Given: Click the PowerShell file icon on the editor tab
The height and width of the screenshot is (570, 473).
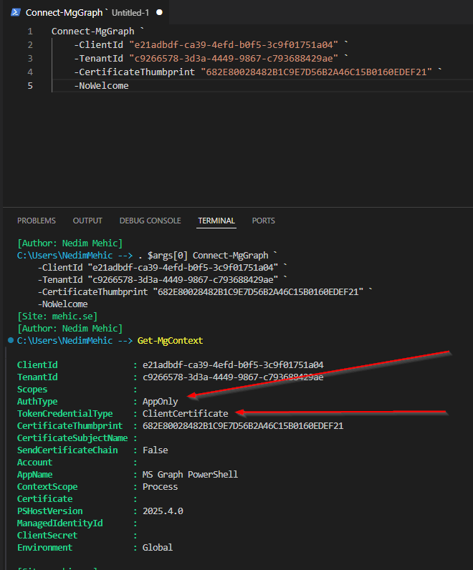Looking at the screenshot, I should (x=14, y=12).
